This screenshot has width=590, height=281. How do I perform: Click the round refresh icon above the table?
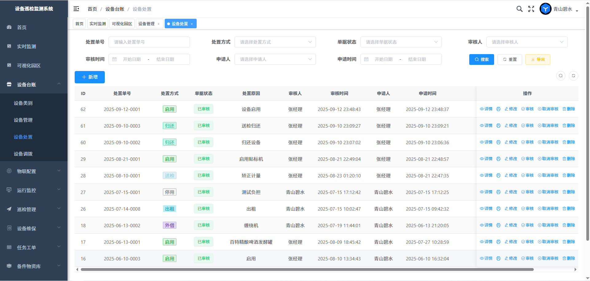click(573, 76)
